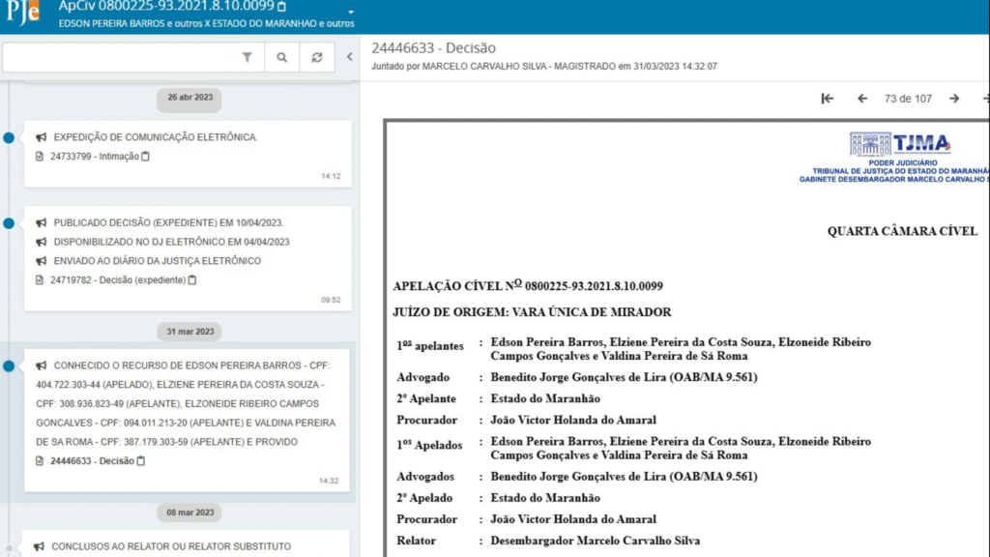Open document 24733799 - Intimação
The width and height of the screenshot is (990, 557).
[94, 156]
